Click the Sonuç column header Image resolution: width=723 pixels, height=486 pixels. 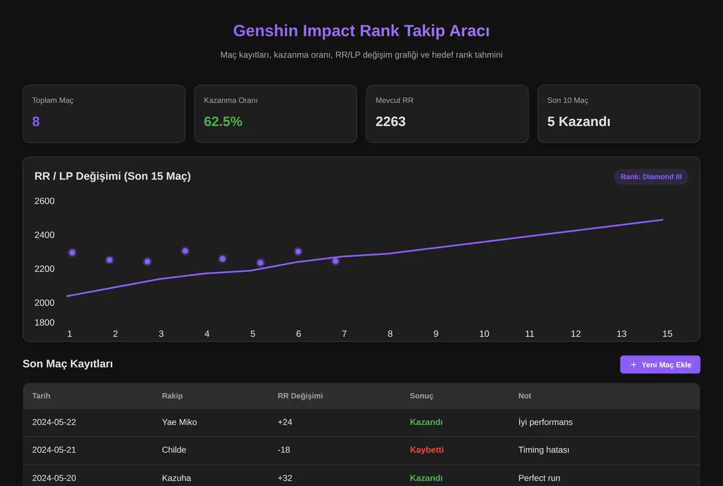422,396
